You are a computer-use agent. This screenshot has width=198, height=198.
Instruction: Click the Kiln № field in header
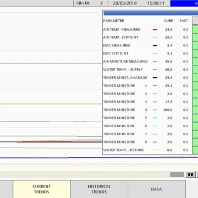pos(91,3)
